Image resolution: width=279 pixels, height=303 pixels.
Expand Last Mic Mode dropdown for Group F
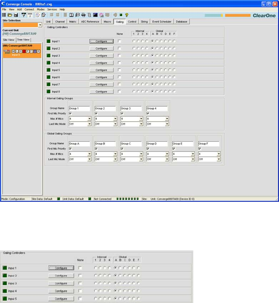218,159
